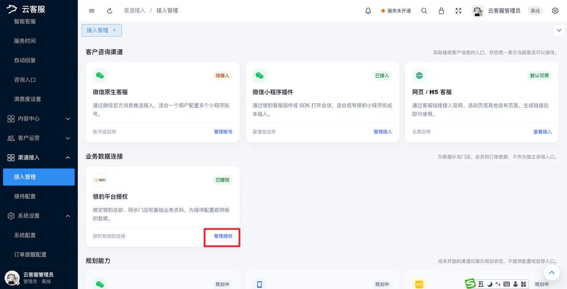Click the Sogou input method S icon
Viewport: 567px width, 289px height.
pos(470,284)
